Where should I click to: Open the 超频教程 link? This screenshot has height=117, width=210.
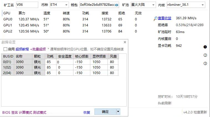[22, 49]
